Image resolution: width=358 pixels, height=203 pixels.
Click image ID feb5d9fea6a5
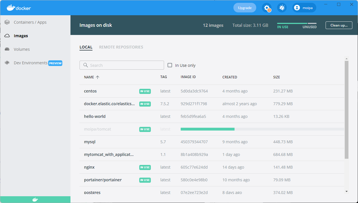coord(193,116)
